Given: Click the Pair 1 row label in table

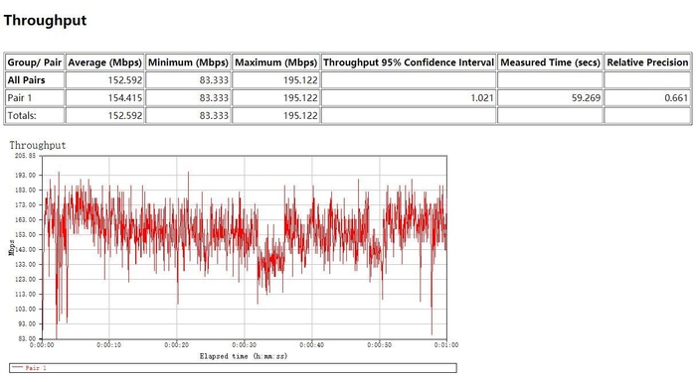Looking at the screenshot, I should coord(20,98).
